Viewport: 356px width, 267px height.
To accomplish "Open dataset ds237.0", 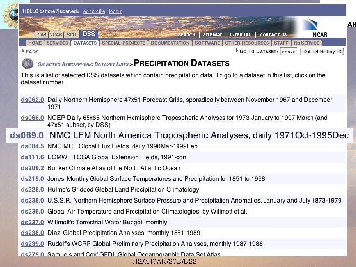I will pyautogui.click(x=32, y=222).
